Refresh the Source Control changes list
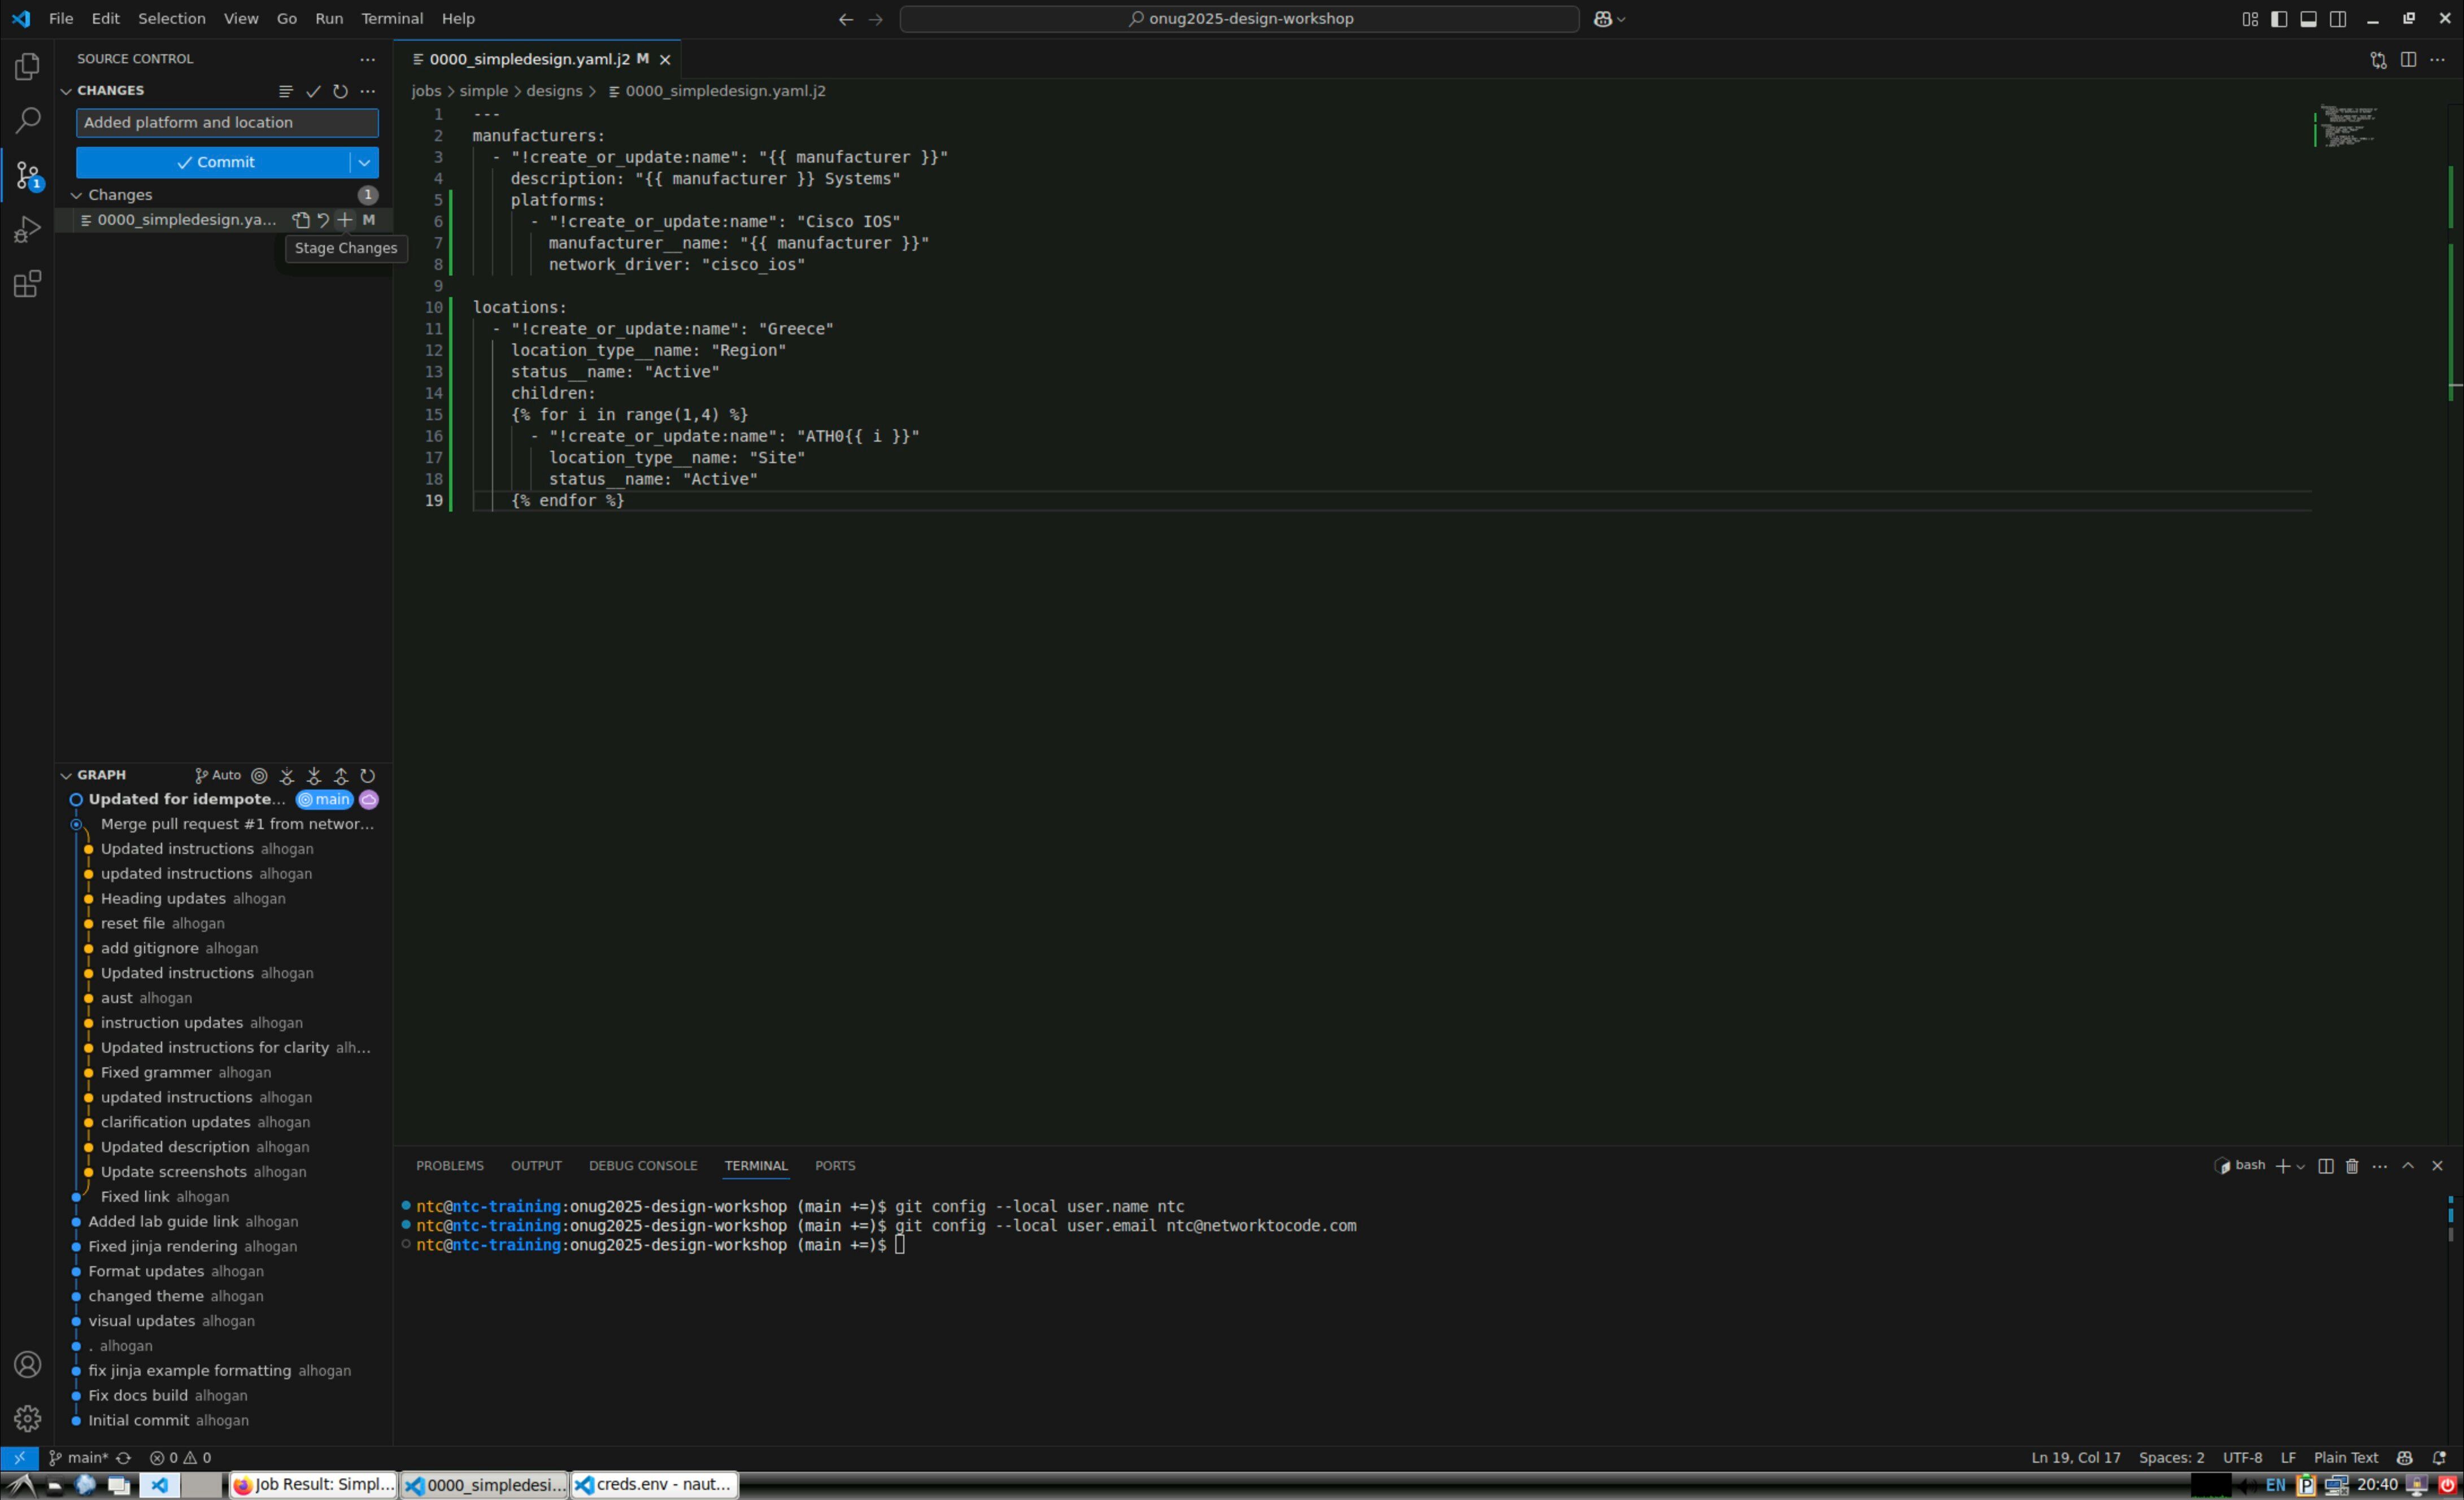 (340, 91)
